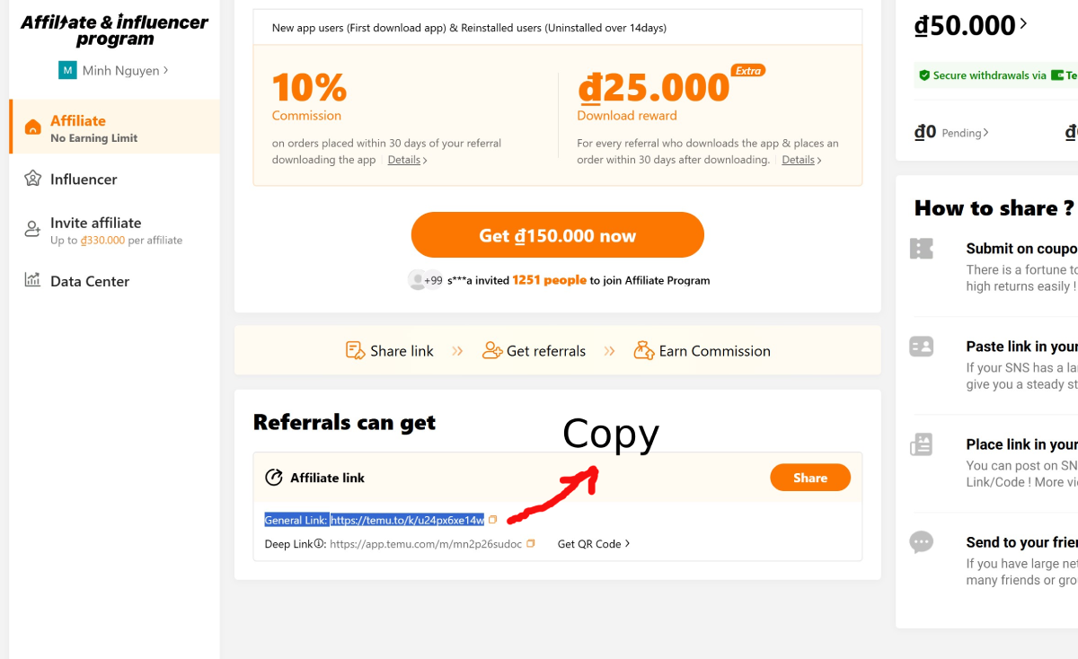Expand the Minh Nguyen account details
Viewport: 1078px width, 659px height.
pyautogui.click(x=119, y=70)
